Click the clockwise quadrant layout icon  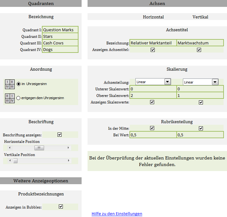click(10, 84)
